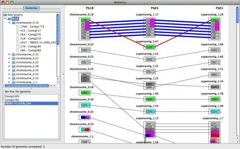Click the tree panel's vertical scrollbar down arrow
Screen dimensions: 240x149
tap(58, 82)
